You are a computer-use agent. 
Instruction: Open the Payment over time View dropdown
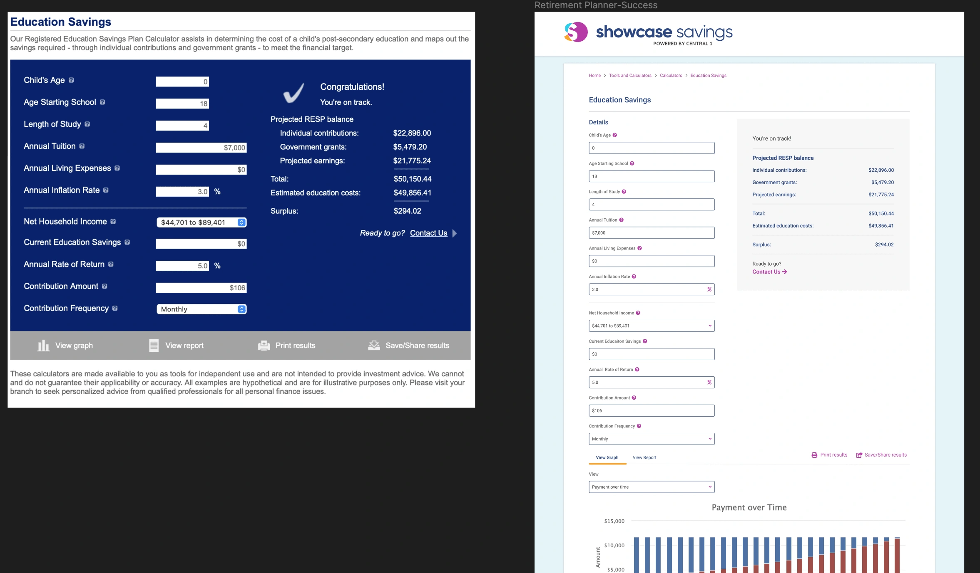[652, 487]
